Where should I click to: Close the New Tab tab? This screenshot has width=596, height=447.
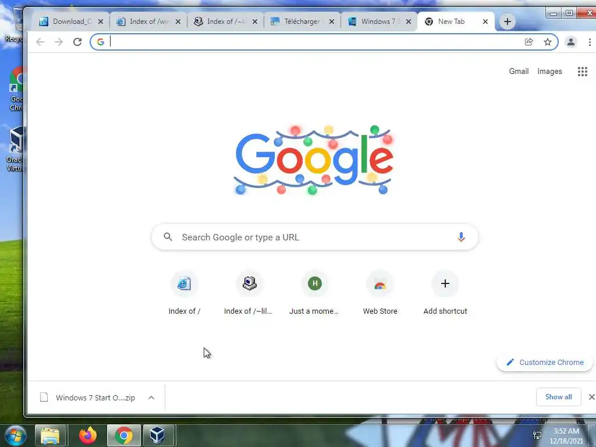485,22
